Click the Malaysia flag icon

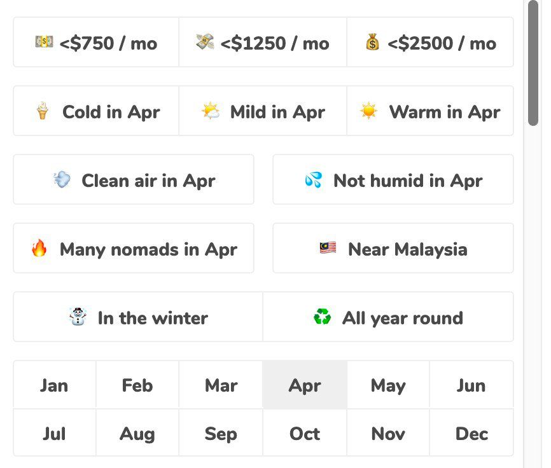(x=328, y=249)
